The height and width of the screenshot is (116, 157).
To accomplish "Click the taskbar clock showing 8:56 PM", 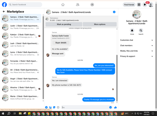I will click(146, 113).
